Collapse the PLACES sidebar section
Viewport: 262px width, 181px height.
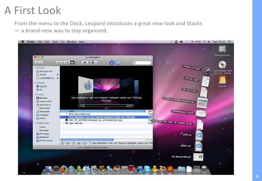35,94
